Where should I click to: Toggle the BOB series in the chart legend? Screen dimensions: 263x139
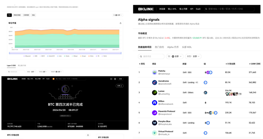click(35, 56)
